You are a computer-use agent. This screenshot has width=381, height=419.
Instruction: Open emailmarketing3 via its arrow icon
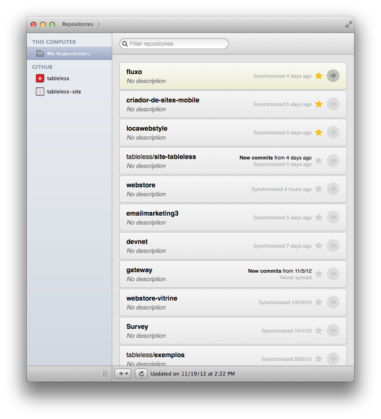pyautogui.click(x=333, y=218)
